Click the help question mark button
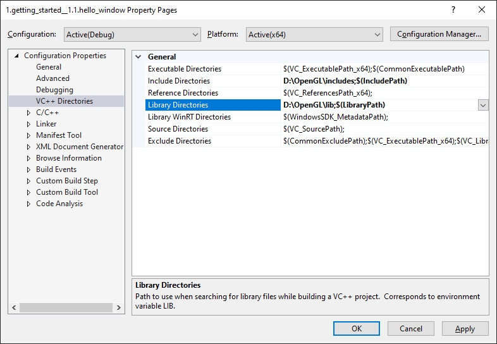Image resolution: width=497 pixels, height=344 pixels. 453,10
